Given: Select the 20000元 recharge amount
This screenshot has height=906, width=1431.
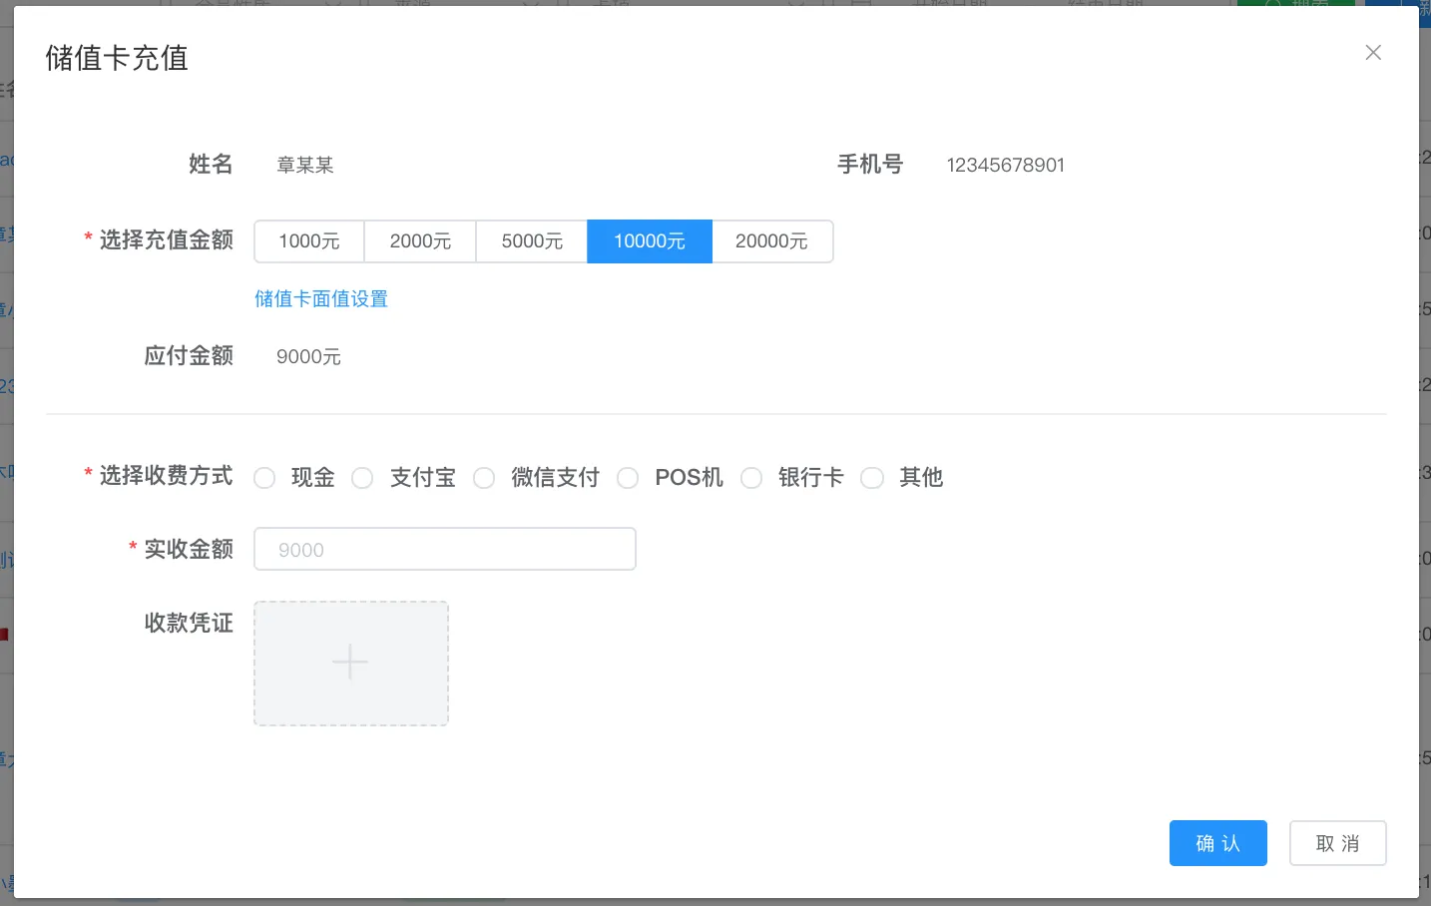Looking at the screenshot, I should click(x=771, y=241).
